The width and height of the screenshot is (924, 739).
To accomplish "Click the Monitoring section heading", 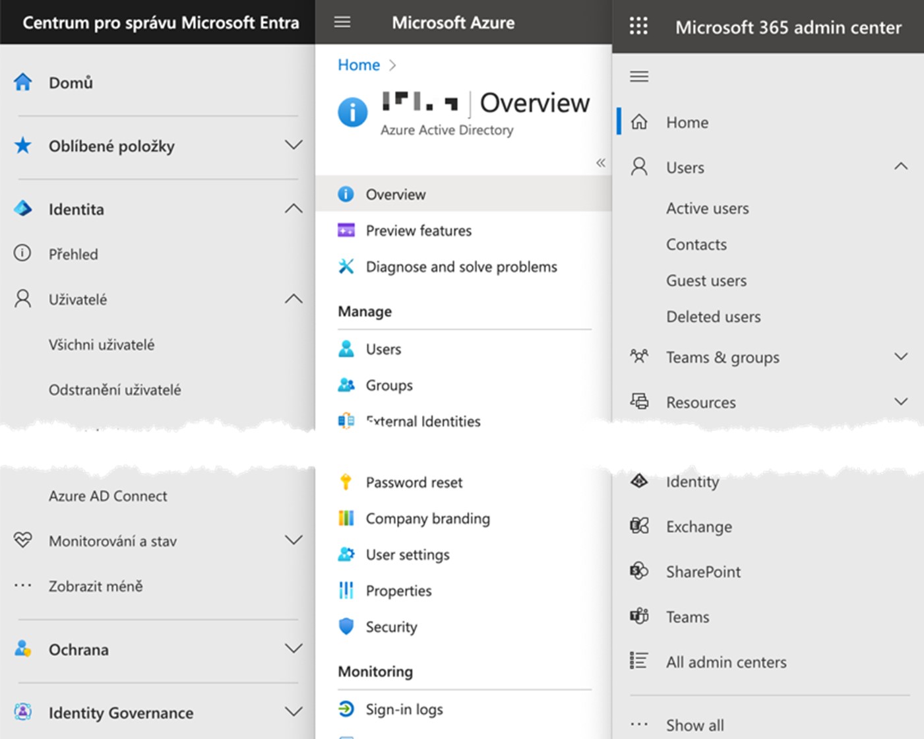I will 375,671.
